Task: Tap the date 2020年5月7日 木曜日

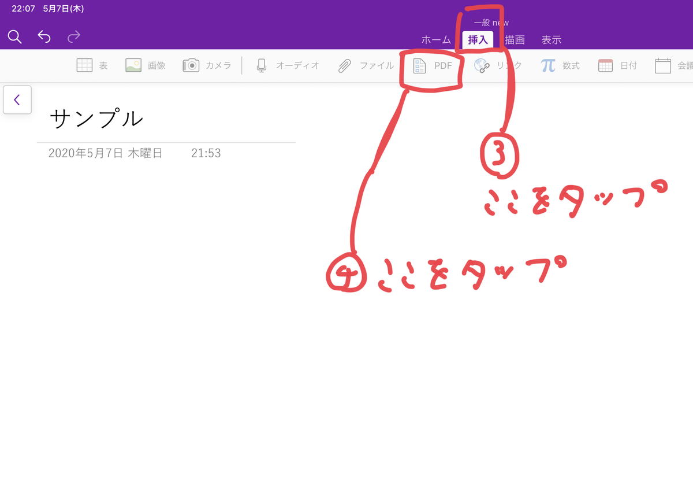Action: tap(106, 153)
